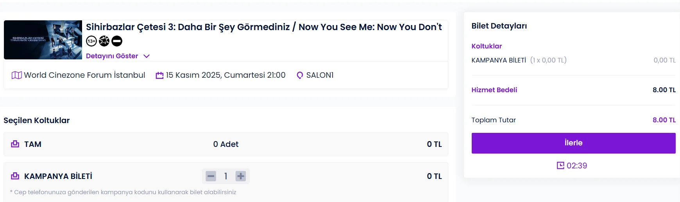
Task: Click the chevron next to Detayını Göster
Action: 147,56
